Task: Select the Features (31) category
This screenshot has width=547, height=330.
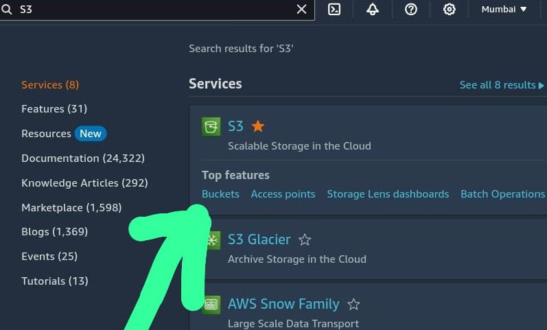Action: click(54, 109)
